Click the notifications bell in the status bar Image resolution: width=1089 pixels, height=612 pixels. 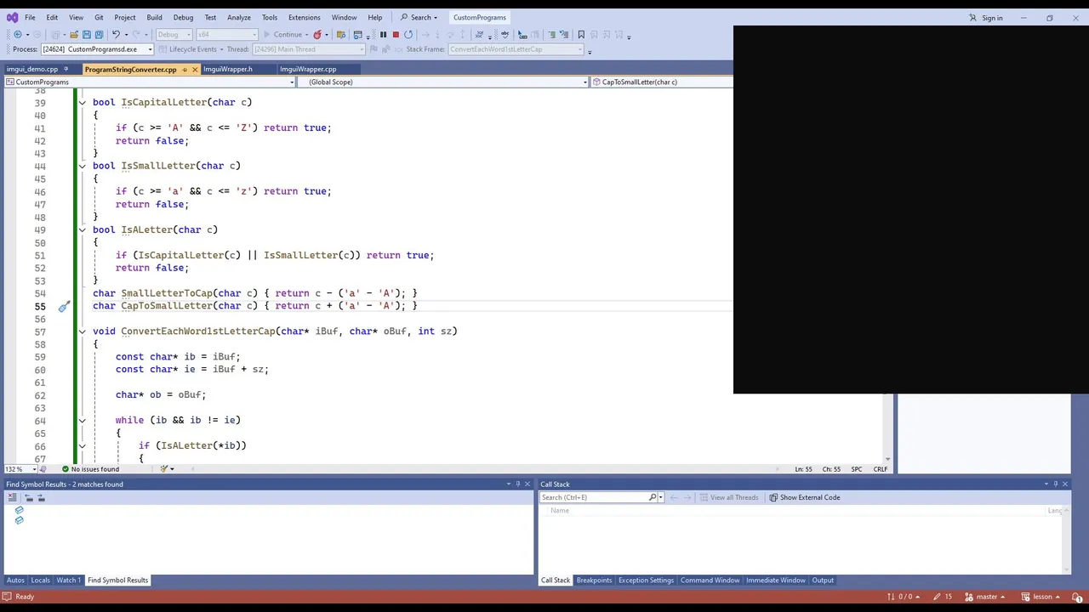tap(1075, 597)
